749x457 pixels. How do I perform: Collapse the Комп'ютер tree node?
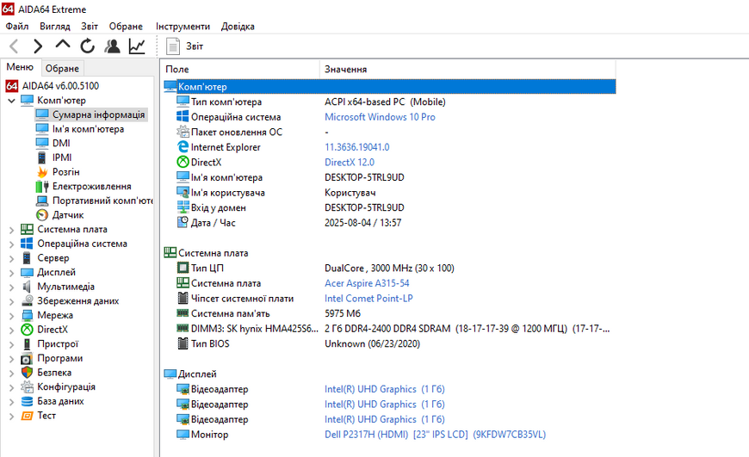[x=12, y=101]
